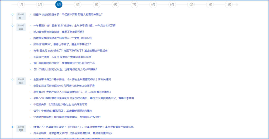Screen dimensions: 269x139
Task: Click the timeline dot beside 03-03
Action: pos(12,79)
